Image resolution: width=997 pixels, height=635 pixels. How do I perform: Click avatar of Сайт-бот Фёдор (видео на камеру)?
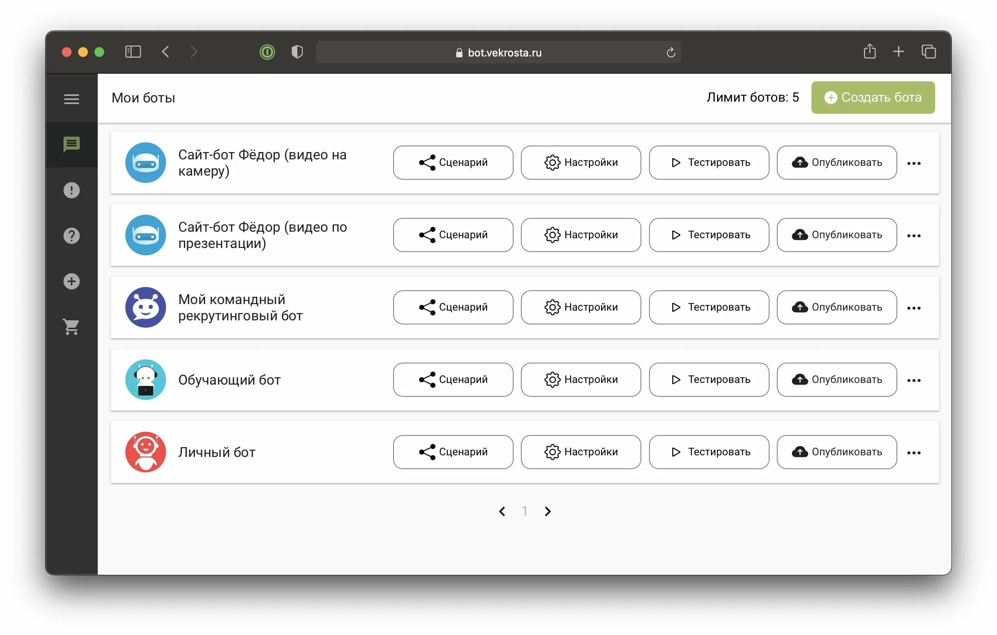146,163
